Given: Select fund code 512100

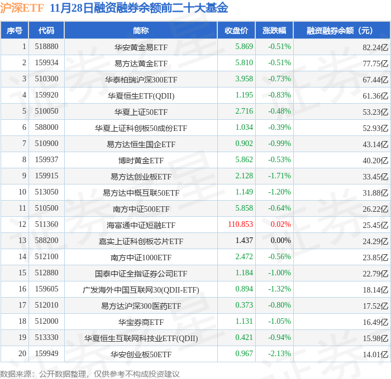Looking at the screenshot, I should [46, 257].
